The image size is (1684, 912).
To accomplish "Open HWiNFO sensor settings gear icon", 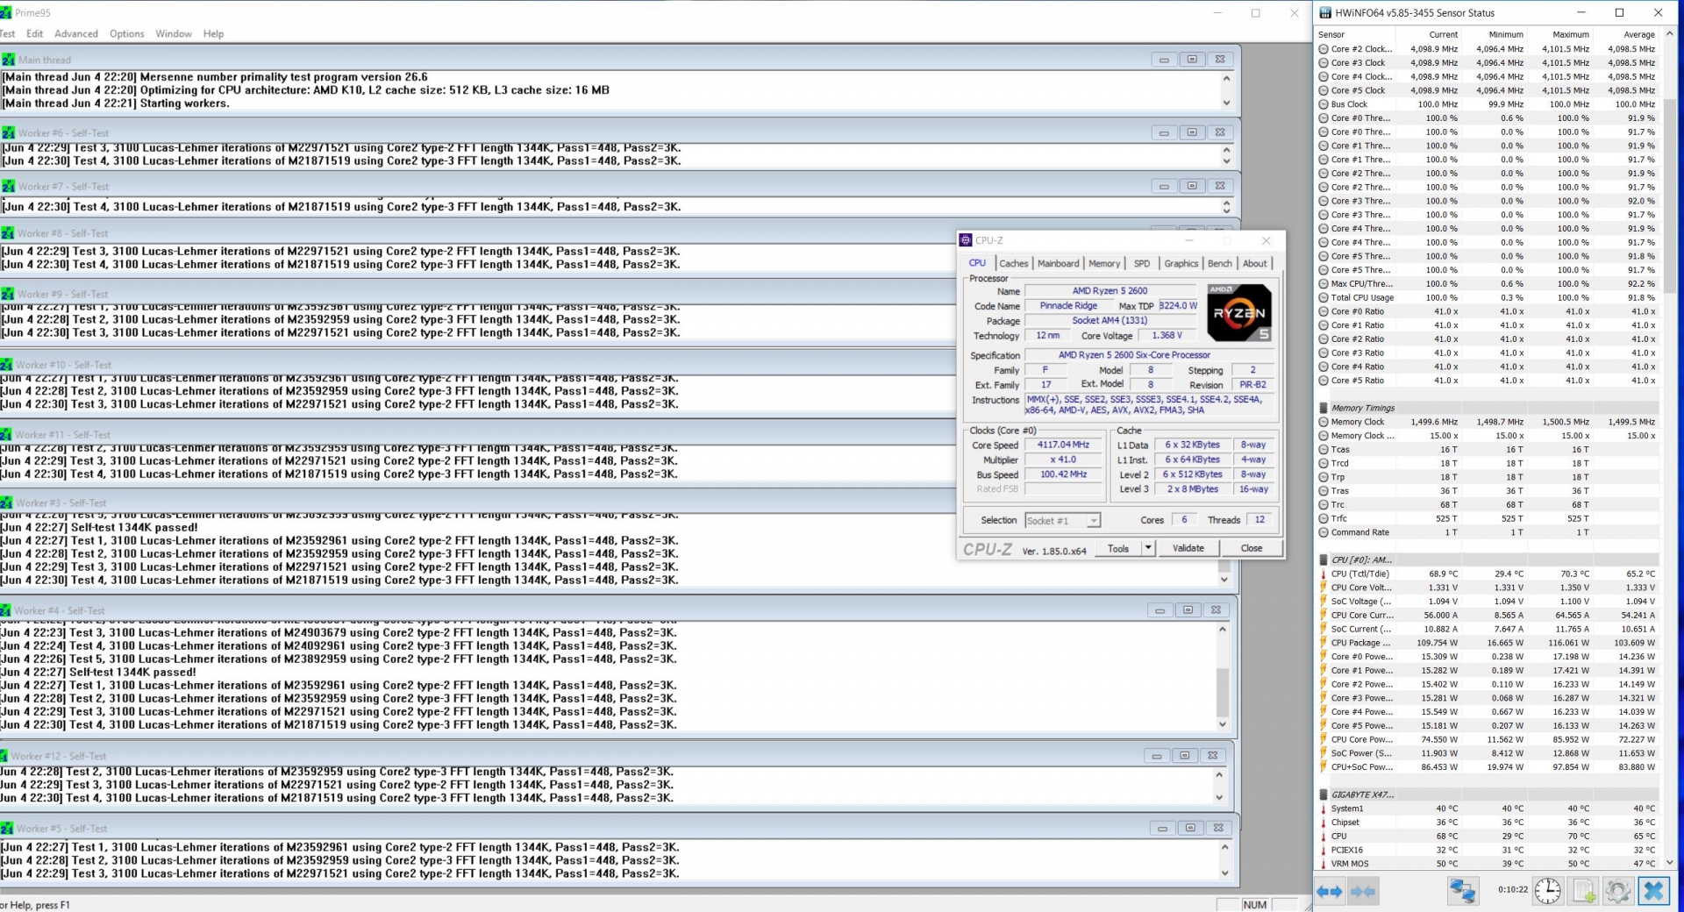I will point(1618,891).
